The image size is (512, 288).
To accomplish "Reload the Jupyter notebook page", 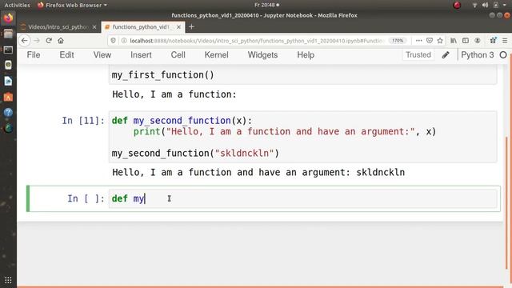I will coord(49,41).
